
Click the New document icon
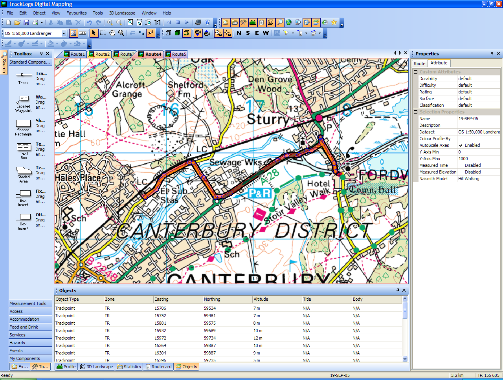(8, 23)
